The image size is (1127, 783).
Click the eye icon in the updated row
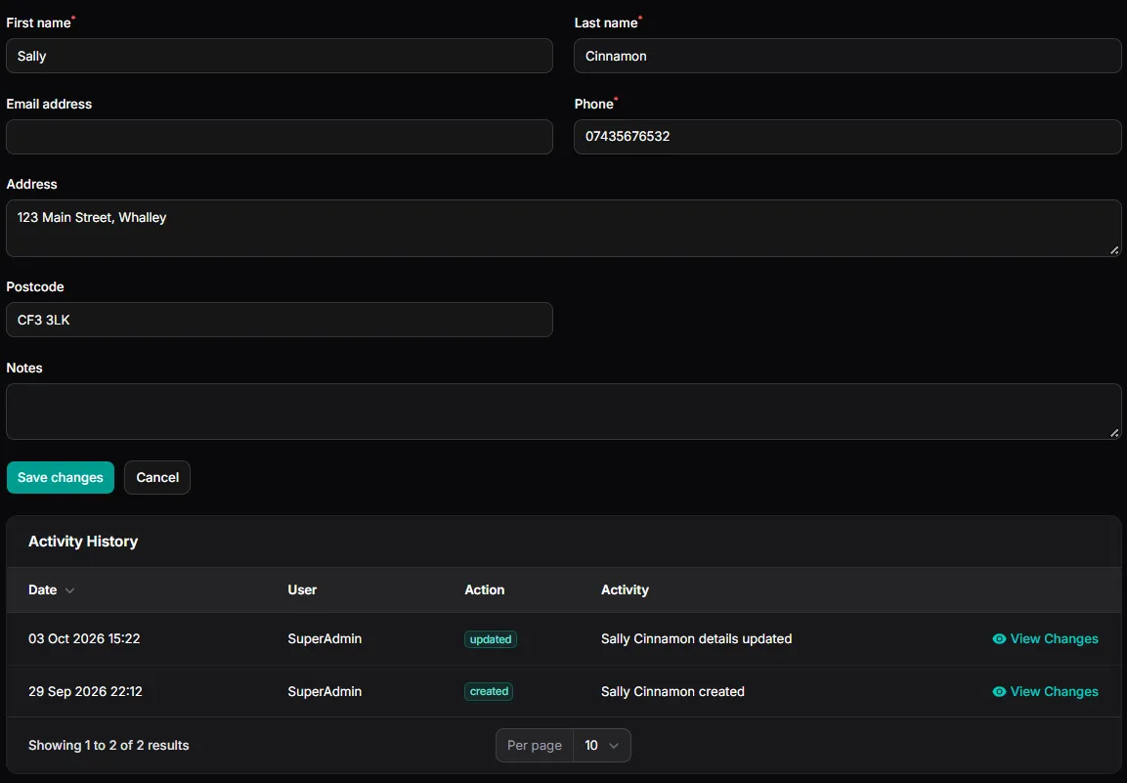coord(999,638)
